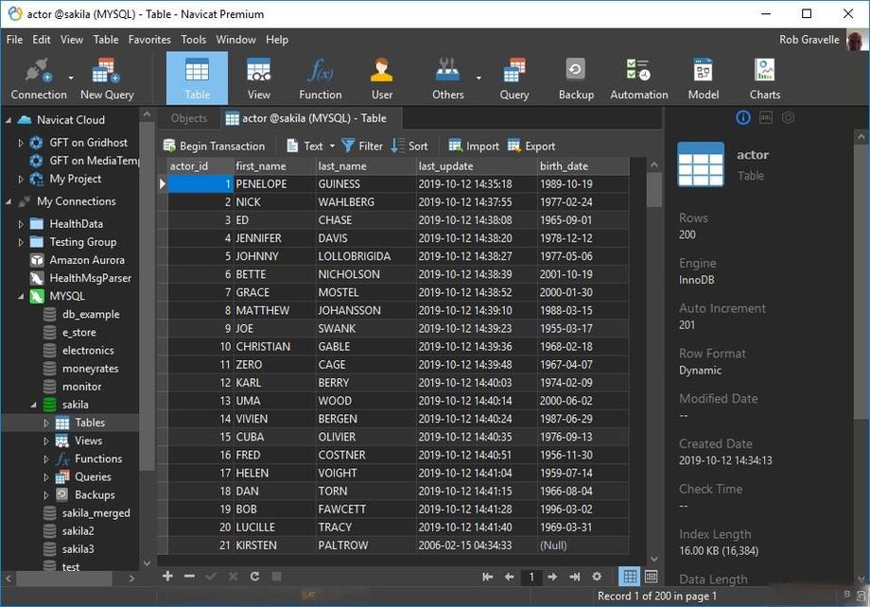
Task: Expand the Functions node under sakila
Action: pyautogui.click(x=46, y=459)
